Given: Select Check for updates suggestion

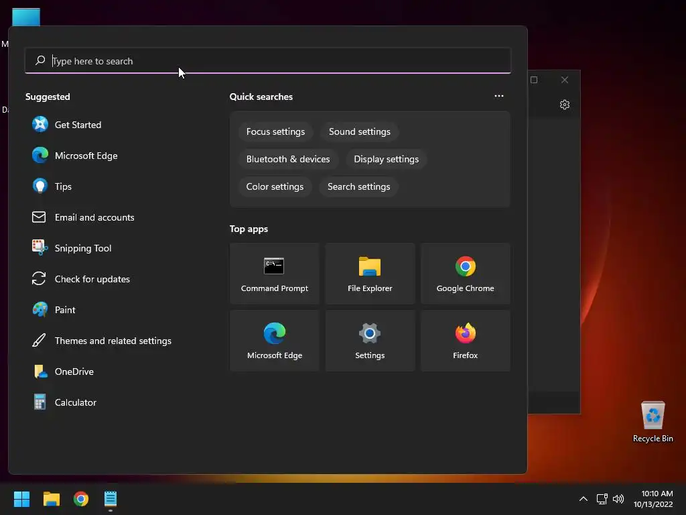Looking at the screenshot, I should pos(80,279).
